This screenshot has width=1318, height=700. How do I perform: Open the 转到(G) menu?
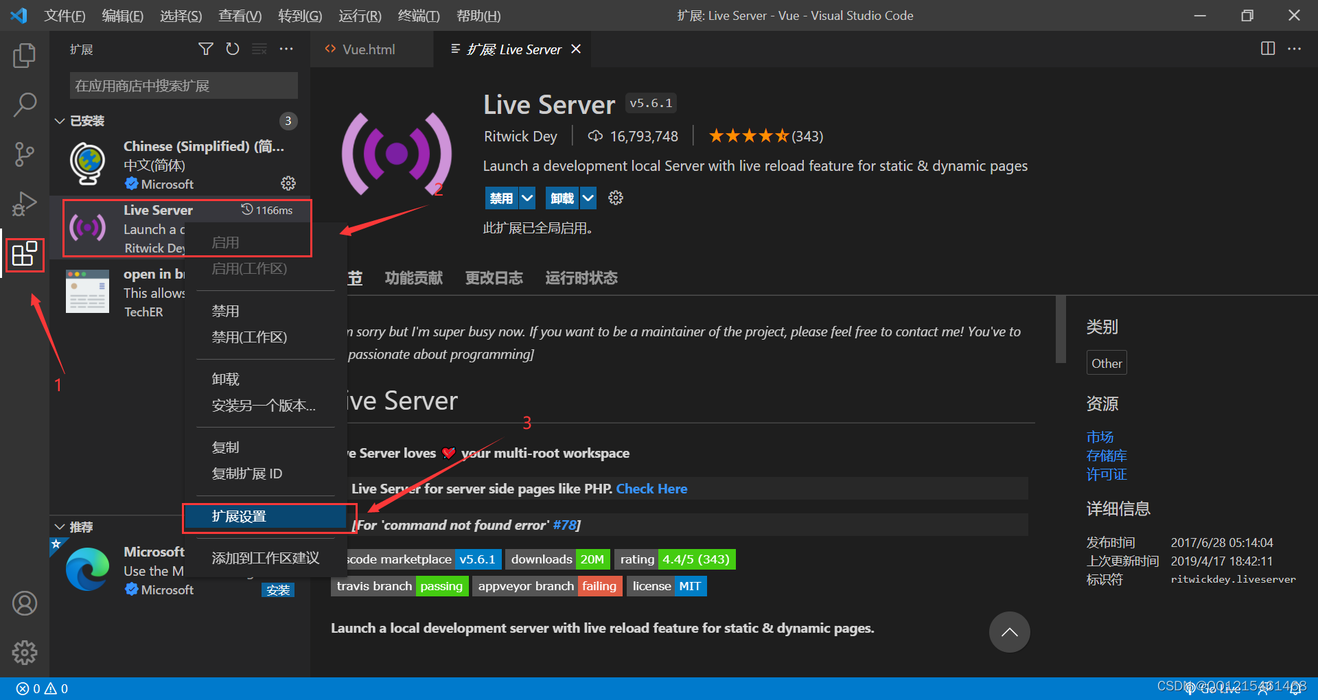pyautogui.click(x=300, y=15)
